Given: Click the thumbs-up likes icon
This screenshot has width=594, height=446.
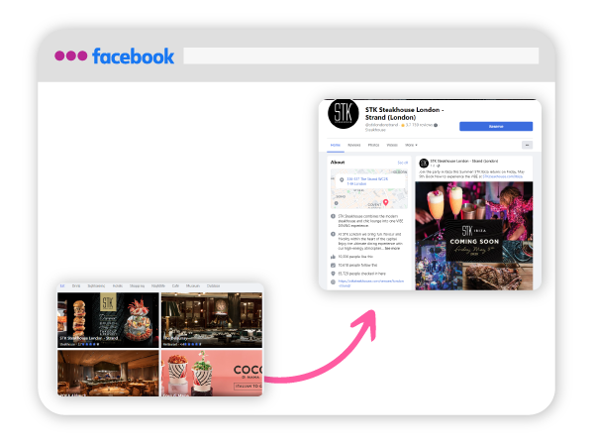Looking at the screenshot, I should pyautogui.click(x=333, y=257).
